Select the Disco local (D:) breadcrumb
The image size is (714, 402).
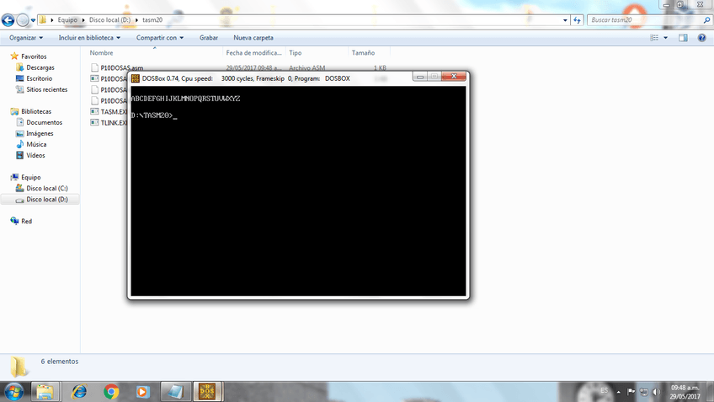pyautogui.click(x=109, y=20)
